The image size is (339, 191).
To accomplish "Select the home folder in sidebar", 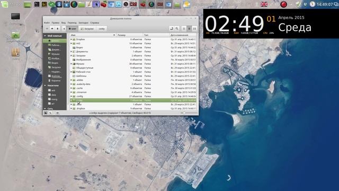I will point(55,41).
